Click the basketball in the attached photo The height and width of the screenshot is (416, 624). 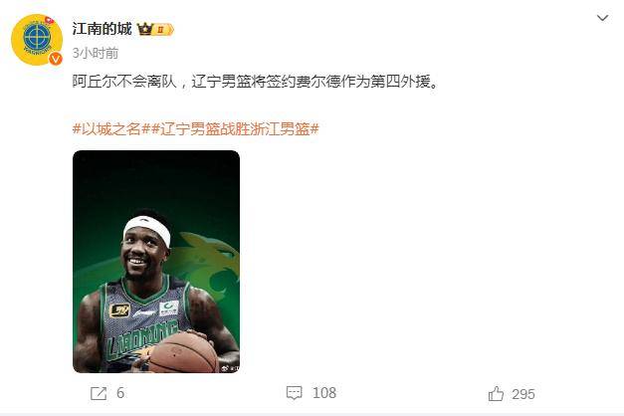pos(183,353)
